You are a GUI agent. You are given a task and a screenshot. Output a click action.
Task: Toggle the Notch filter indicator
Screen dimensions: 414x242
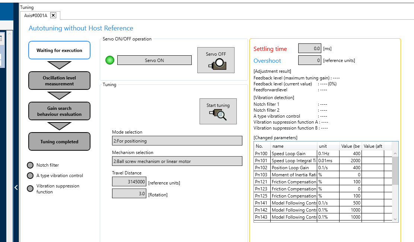pyautogui.click(x=31, y=165)
